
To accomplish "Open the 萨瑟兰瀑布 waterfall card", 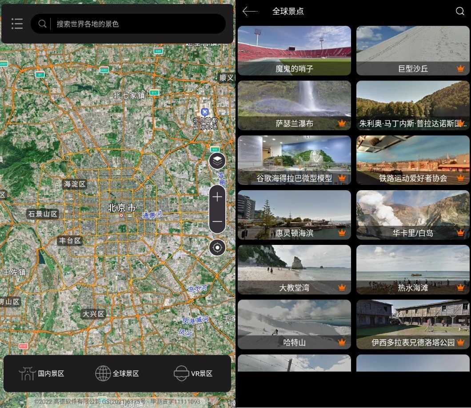I will [294, 105].
